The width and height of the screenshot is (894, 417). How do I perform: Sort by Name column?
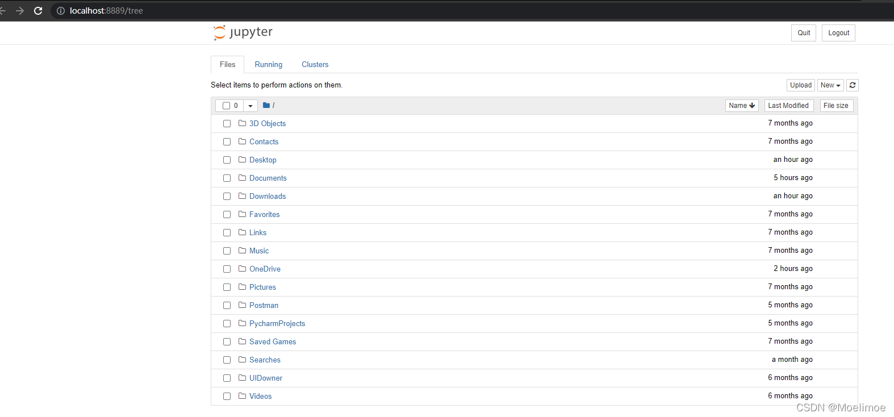742,106
